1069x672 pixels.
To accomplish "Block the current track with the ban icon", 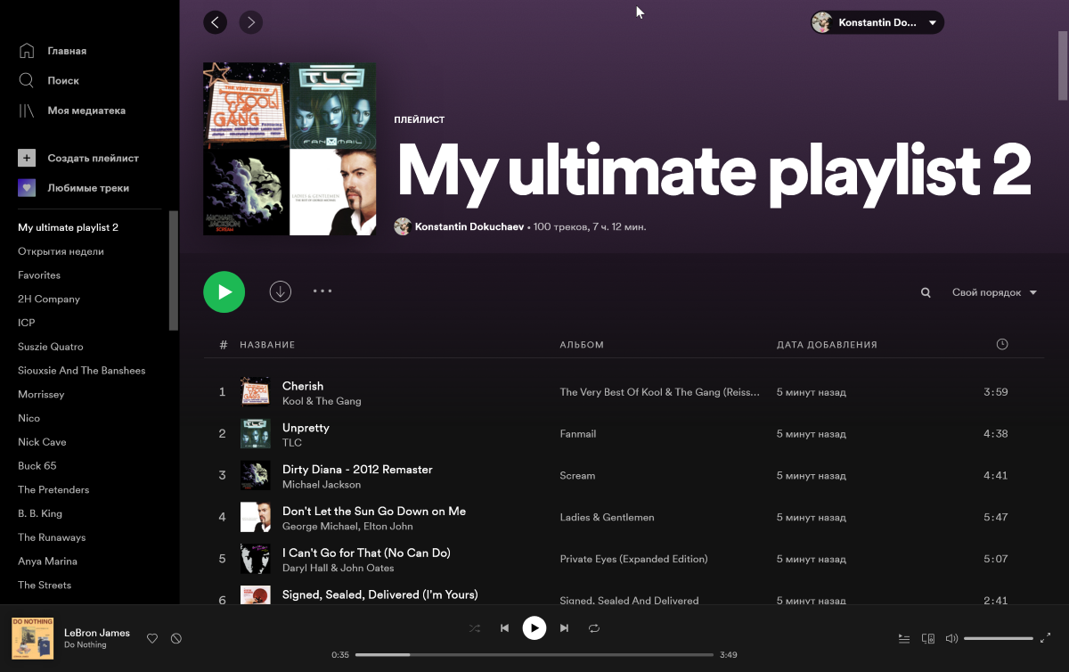I will point(176,638).
